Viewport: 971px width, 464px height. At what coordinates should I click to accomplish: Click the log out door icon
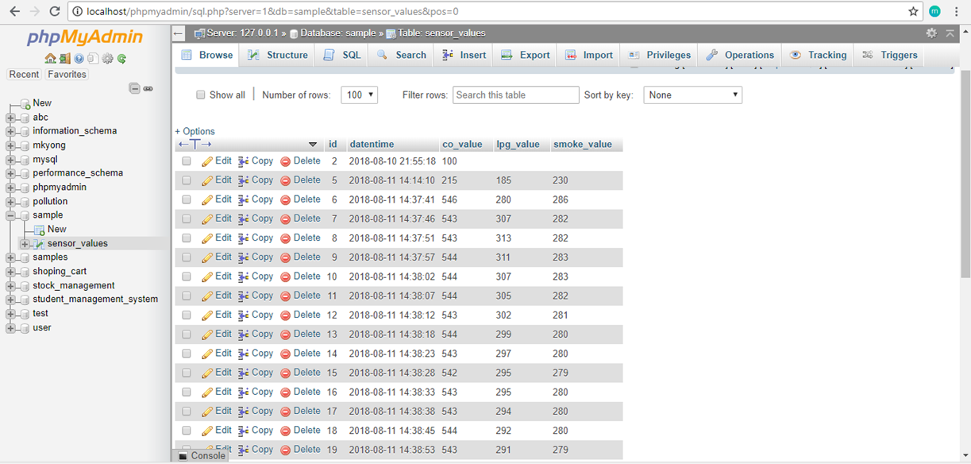click(64, 59)
